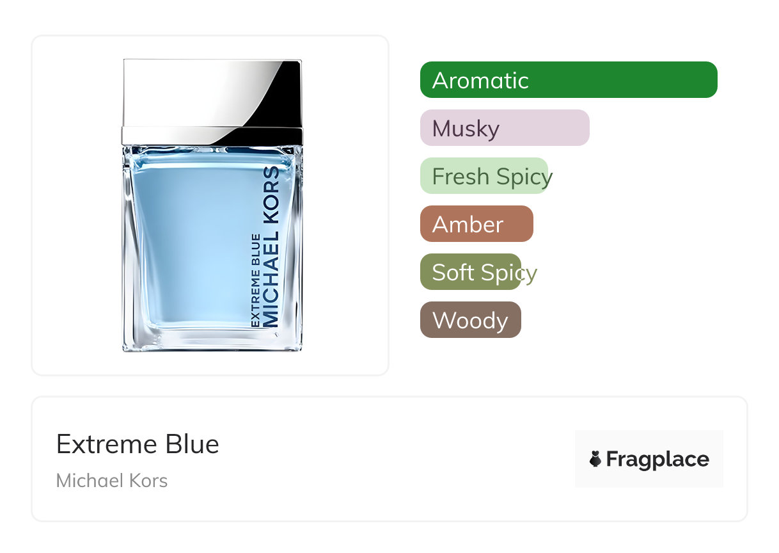Click the silver cap of the bottle
The height and width of the screenshot is (553, 779).
pos(212,101)
